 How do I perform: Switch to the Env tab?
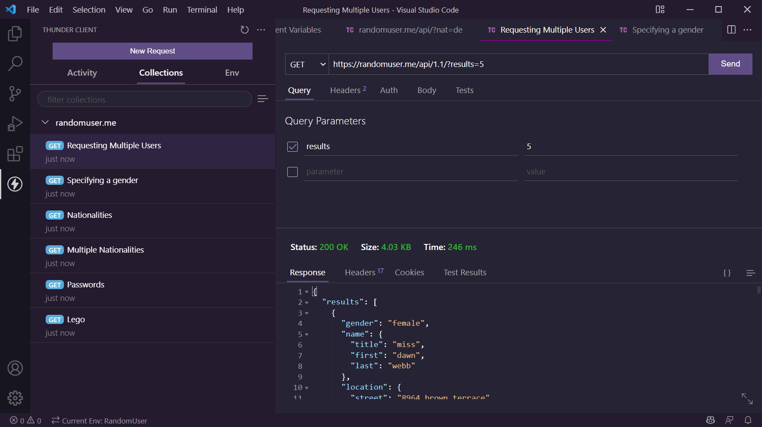232,73
